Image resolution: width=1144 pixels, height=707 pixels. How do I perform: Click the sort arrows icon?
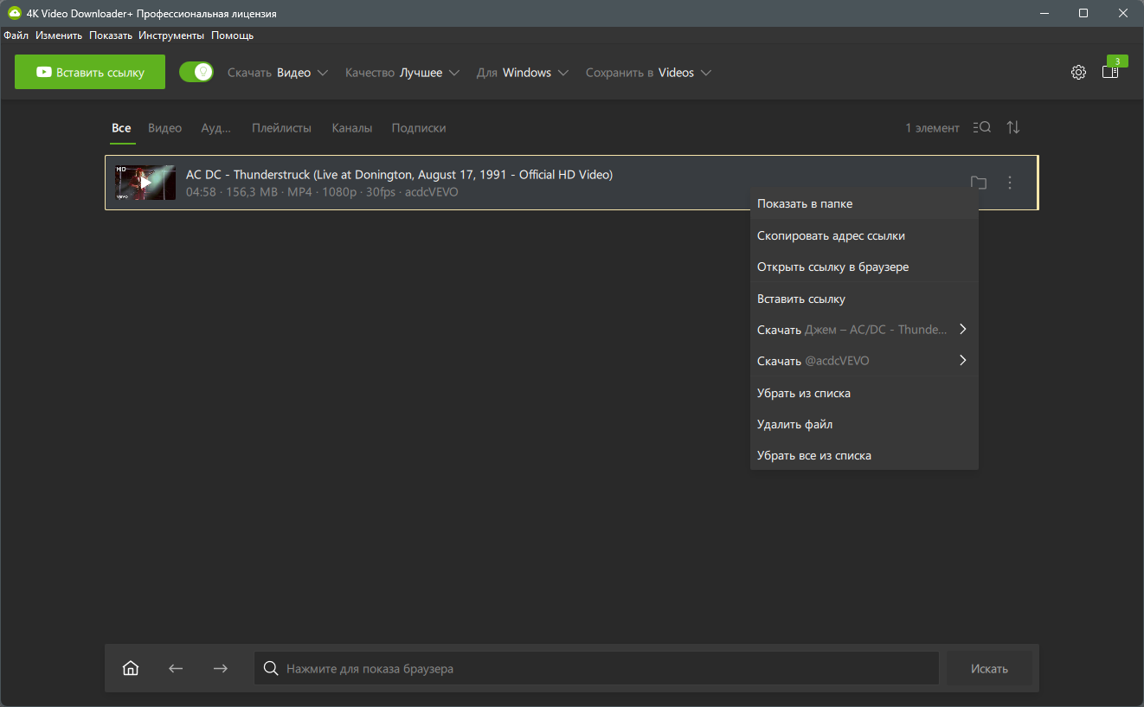pyautogui.click(x=1013, y=127)
